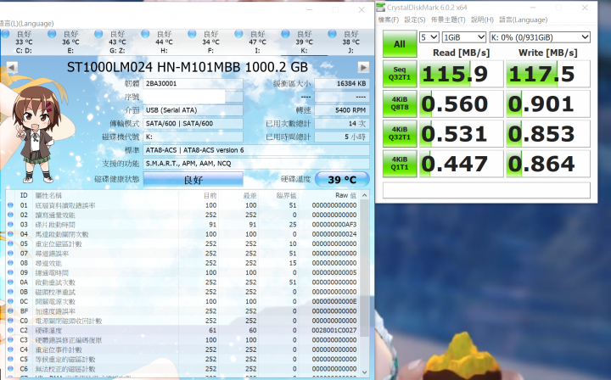This screenshot has height=380, width=611.
Task: Click the rotation rate value 5400 RPM
Action: (342, 110)
